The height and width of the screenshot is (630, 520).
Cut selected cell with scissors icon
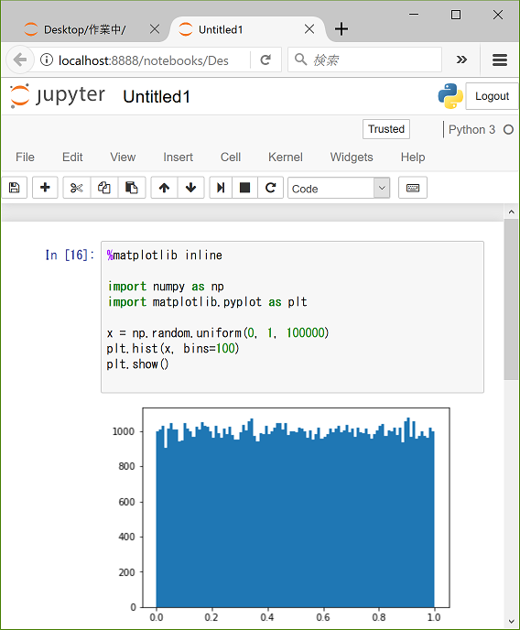pos(77,188)
